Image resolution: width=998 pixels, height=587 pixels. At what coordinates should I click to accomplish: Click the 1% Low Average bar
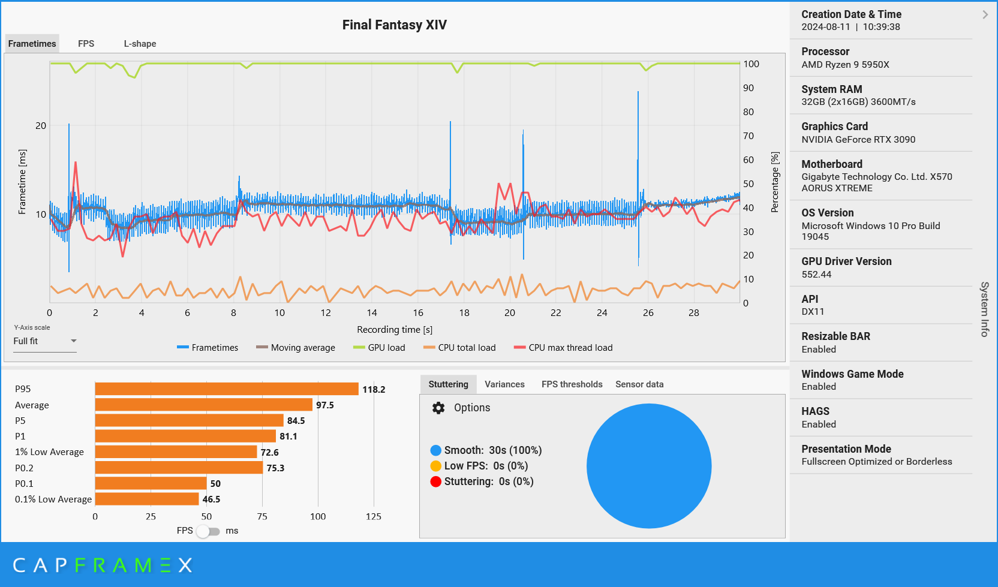176,452
